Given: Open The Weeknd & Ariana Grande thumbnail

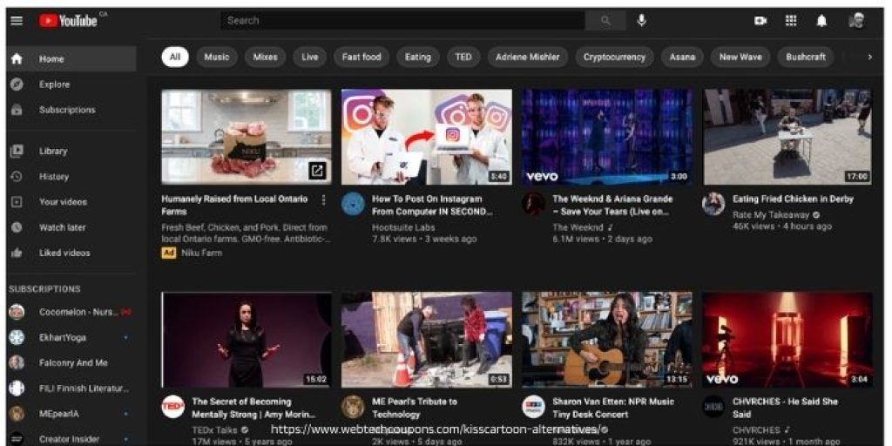Looking at the screenshot, I should click(x=607, y=137).
